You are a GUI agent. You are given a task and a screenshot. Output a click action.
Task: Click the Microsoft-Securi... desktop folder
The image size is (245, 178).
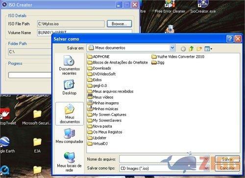click(37, 117)
